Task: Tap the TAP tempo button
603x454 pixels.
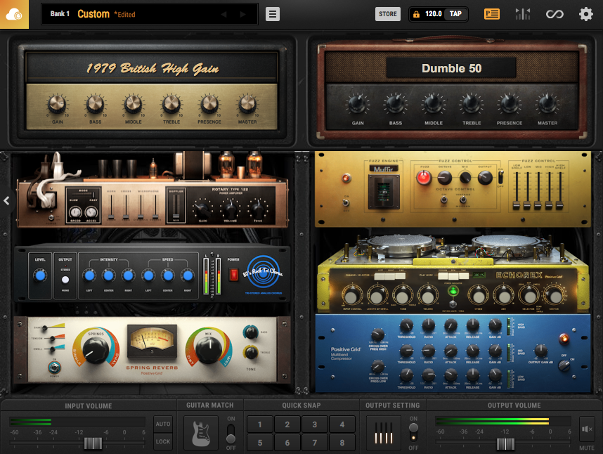Action: pyautogui.click(x=455, y=14)
